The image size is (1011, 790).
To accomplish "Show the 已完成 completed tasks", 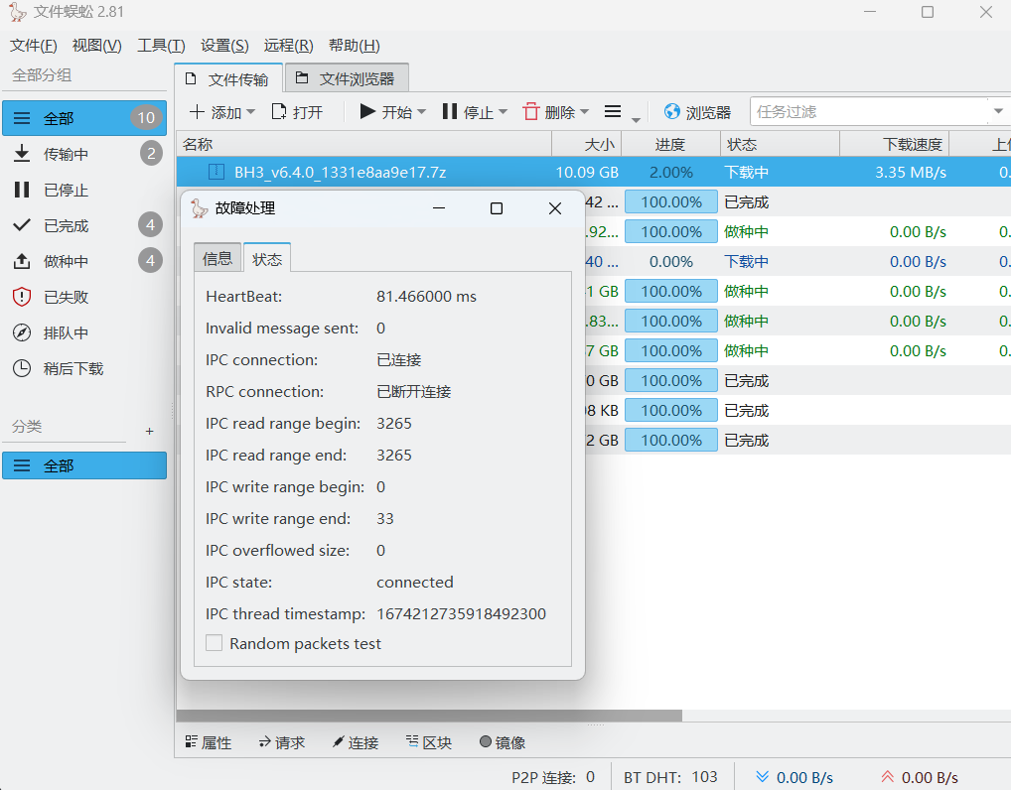I will 83,225.
